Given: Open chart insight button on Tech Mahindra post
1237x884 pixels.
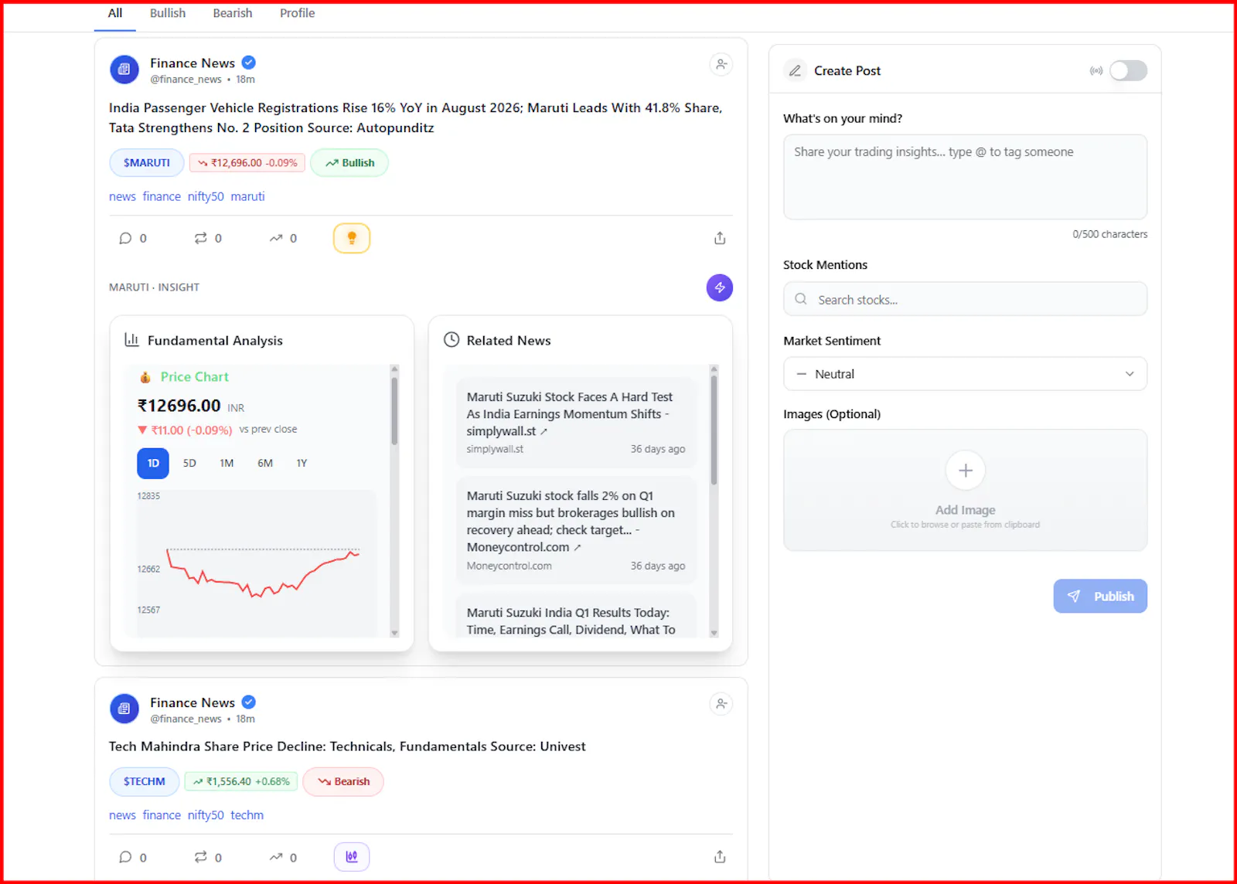Looking at the screenshot, I should [x=352, y=856].
